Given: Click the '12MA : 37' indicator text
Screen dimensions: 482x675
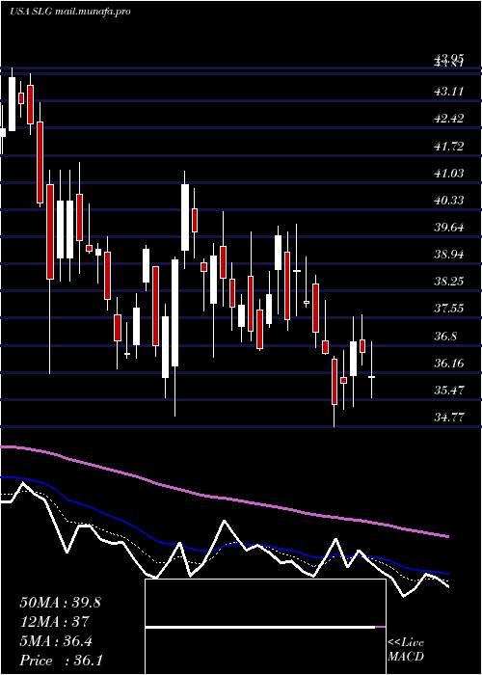Looking at the screenshot, I should (x=54, y=622).
